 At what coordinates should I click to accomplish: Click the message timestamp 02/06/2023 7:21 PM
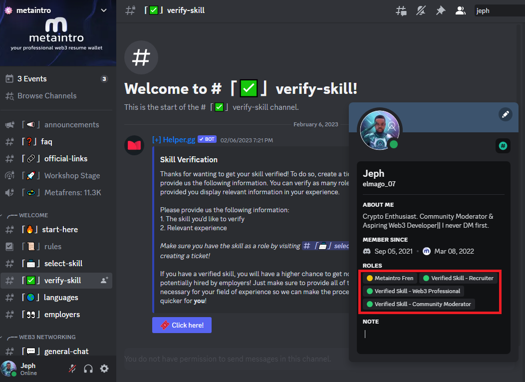247,140
